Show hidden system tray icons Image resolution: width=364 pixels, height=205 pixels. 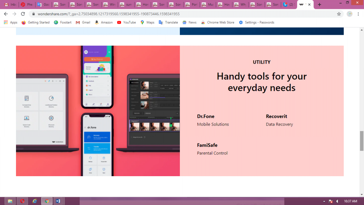point(324,201)
